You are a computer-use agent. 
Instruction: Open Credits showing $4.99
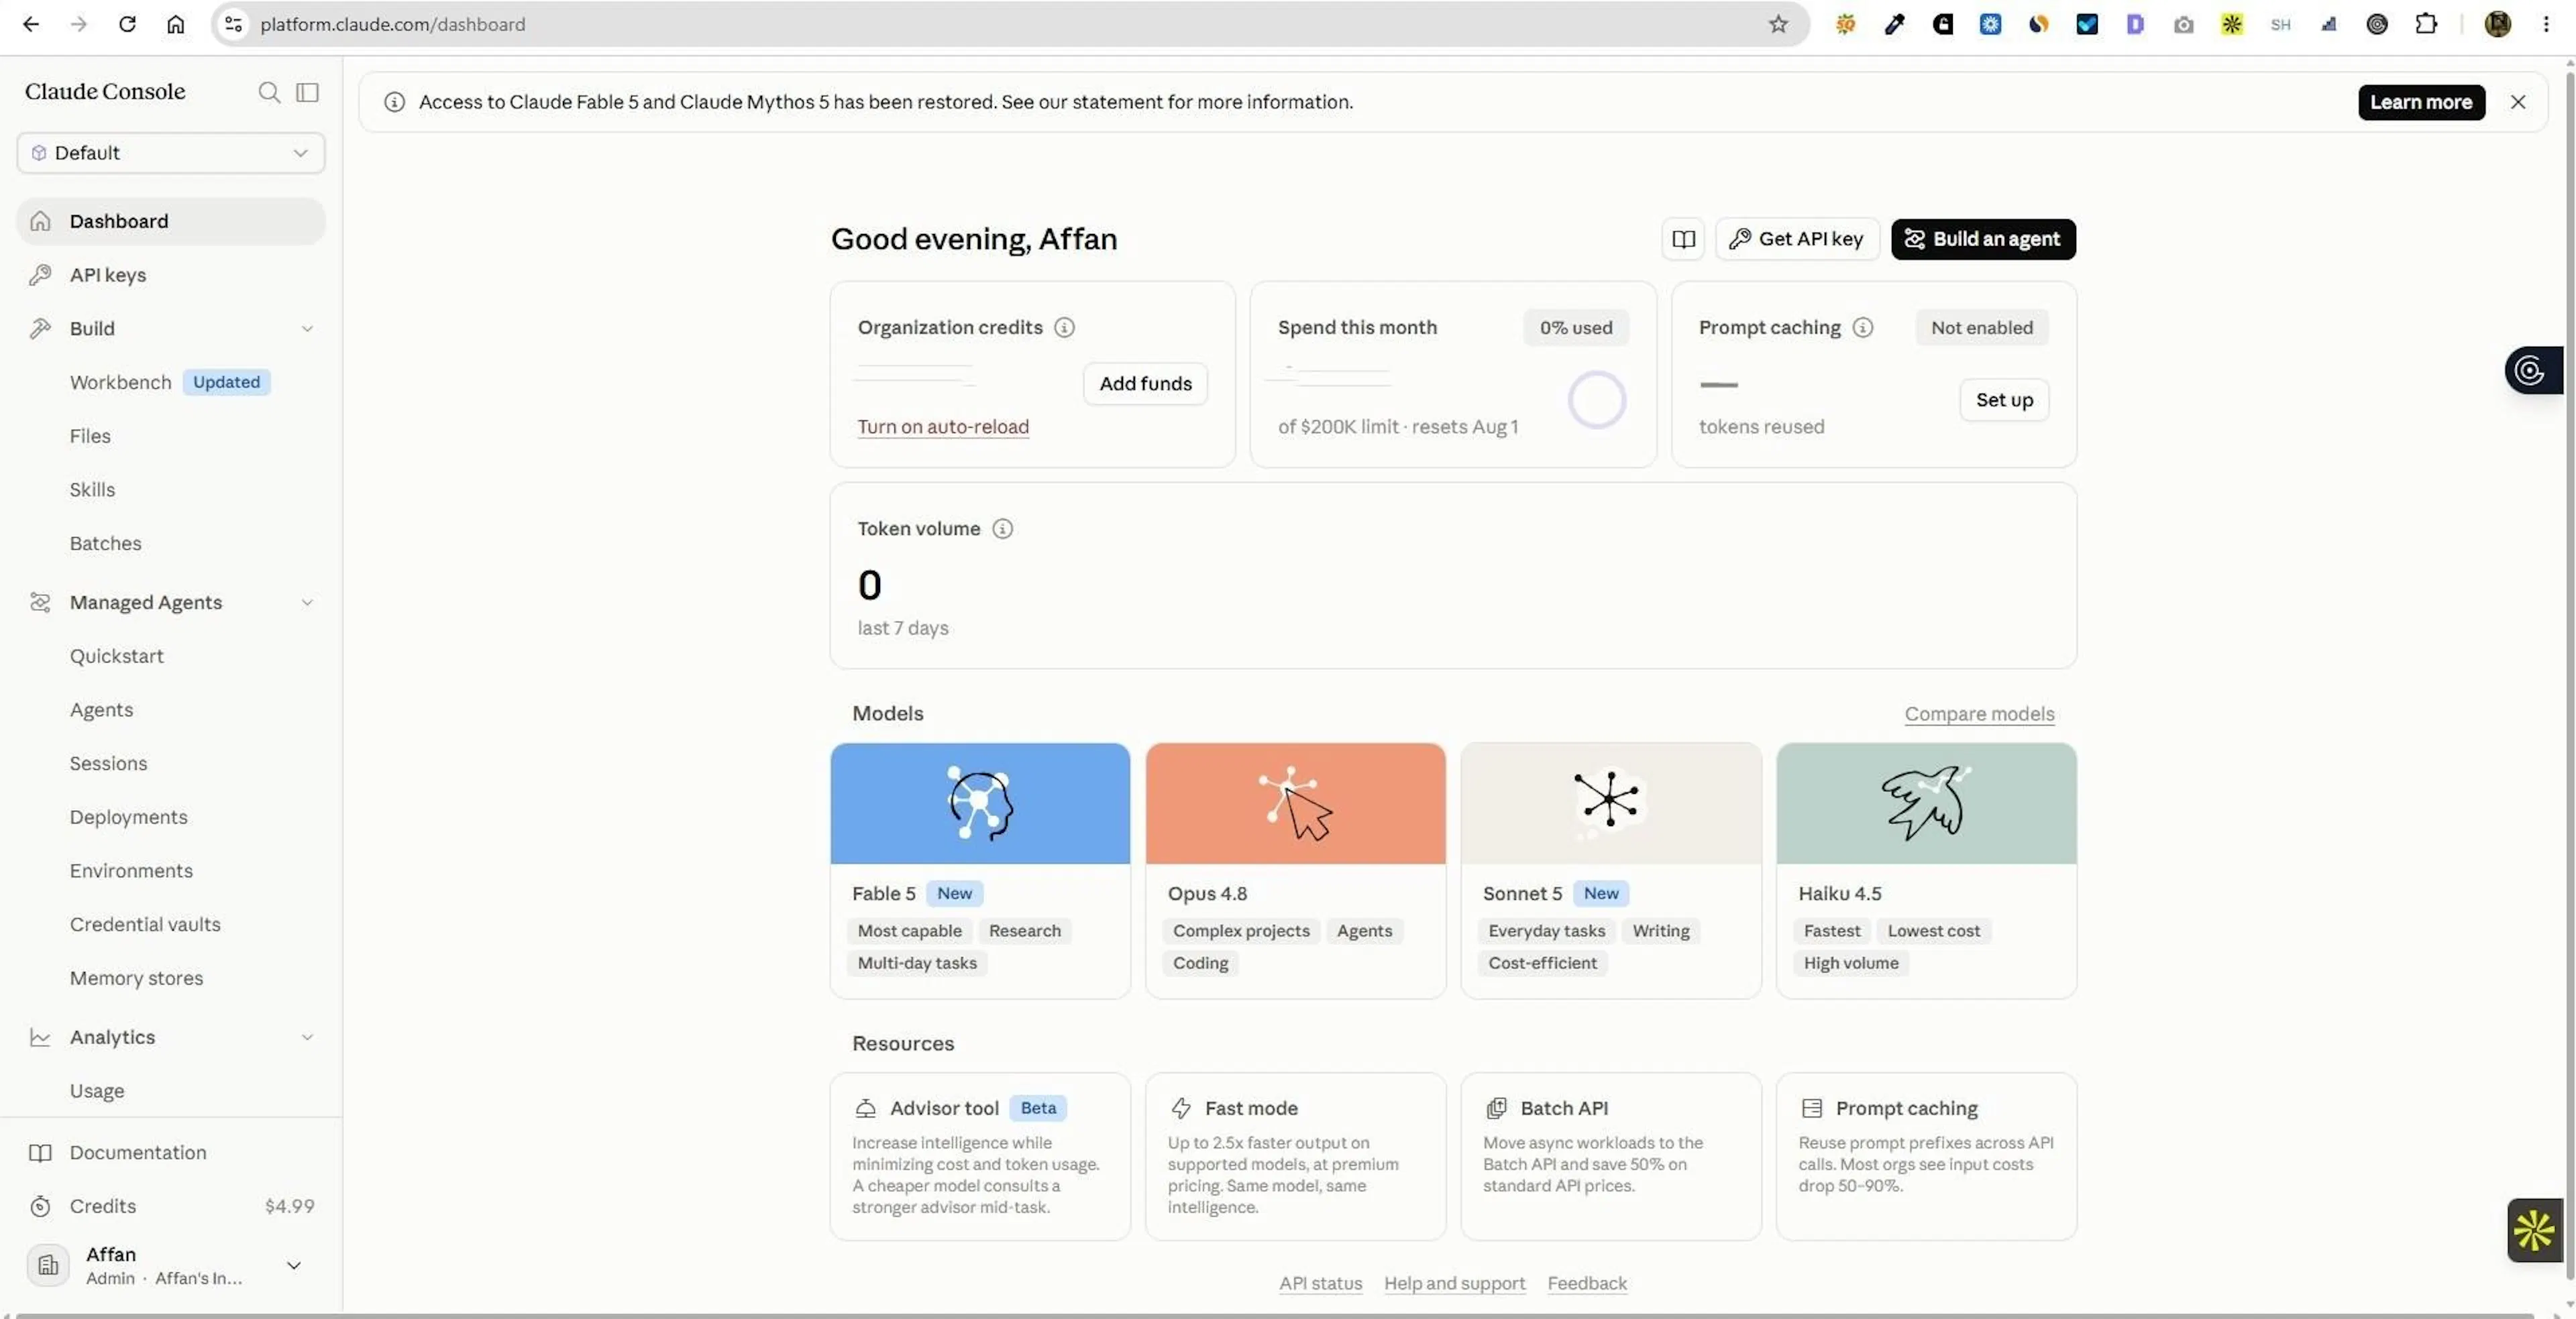click(x=171, y=1206)
